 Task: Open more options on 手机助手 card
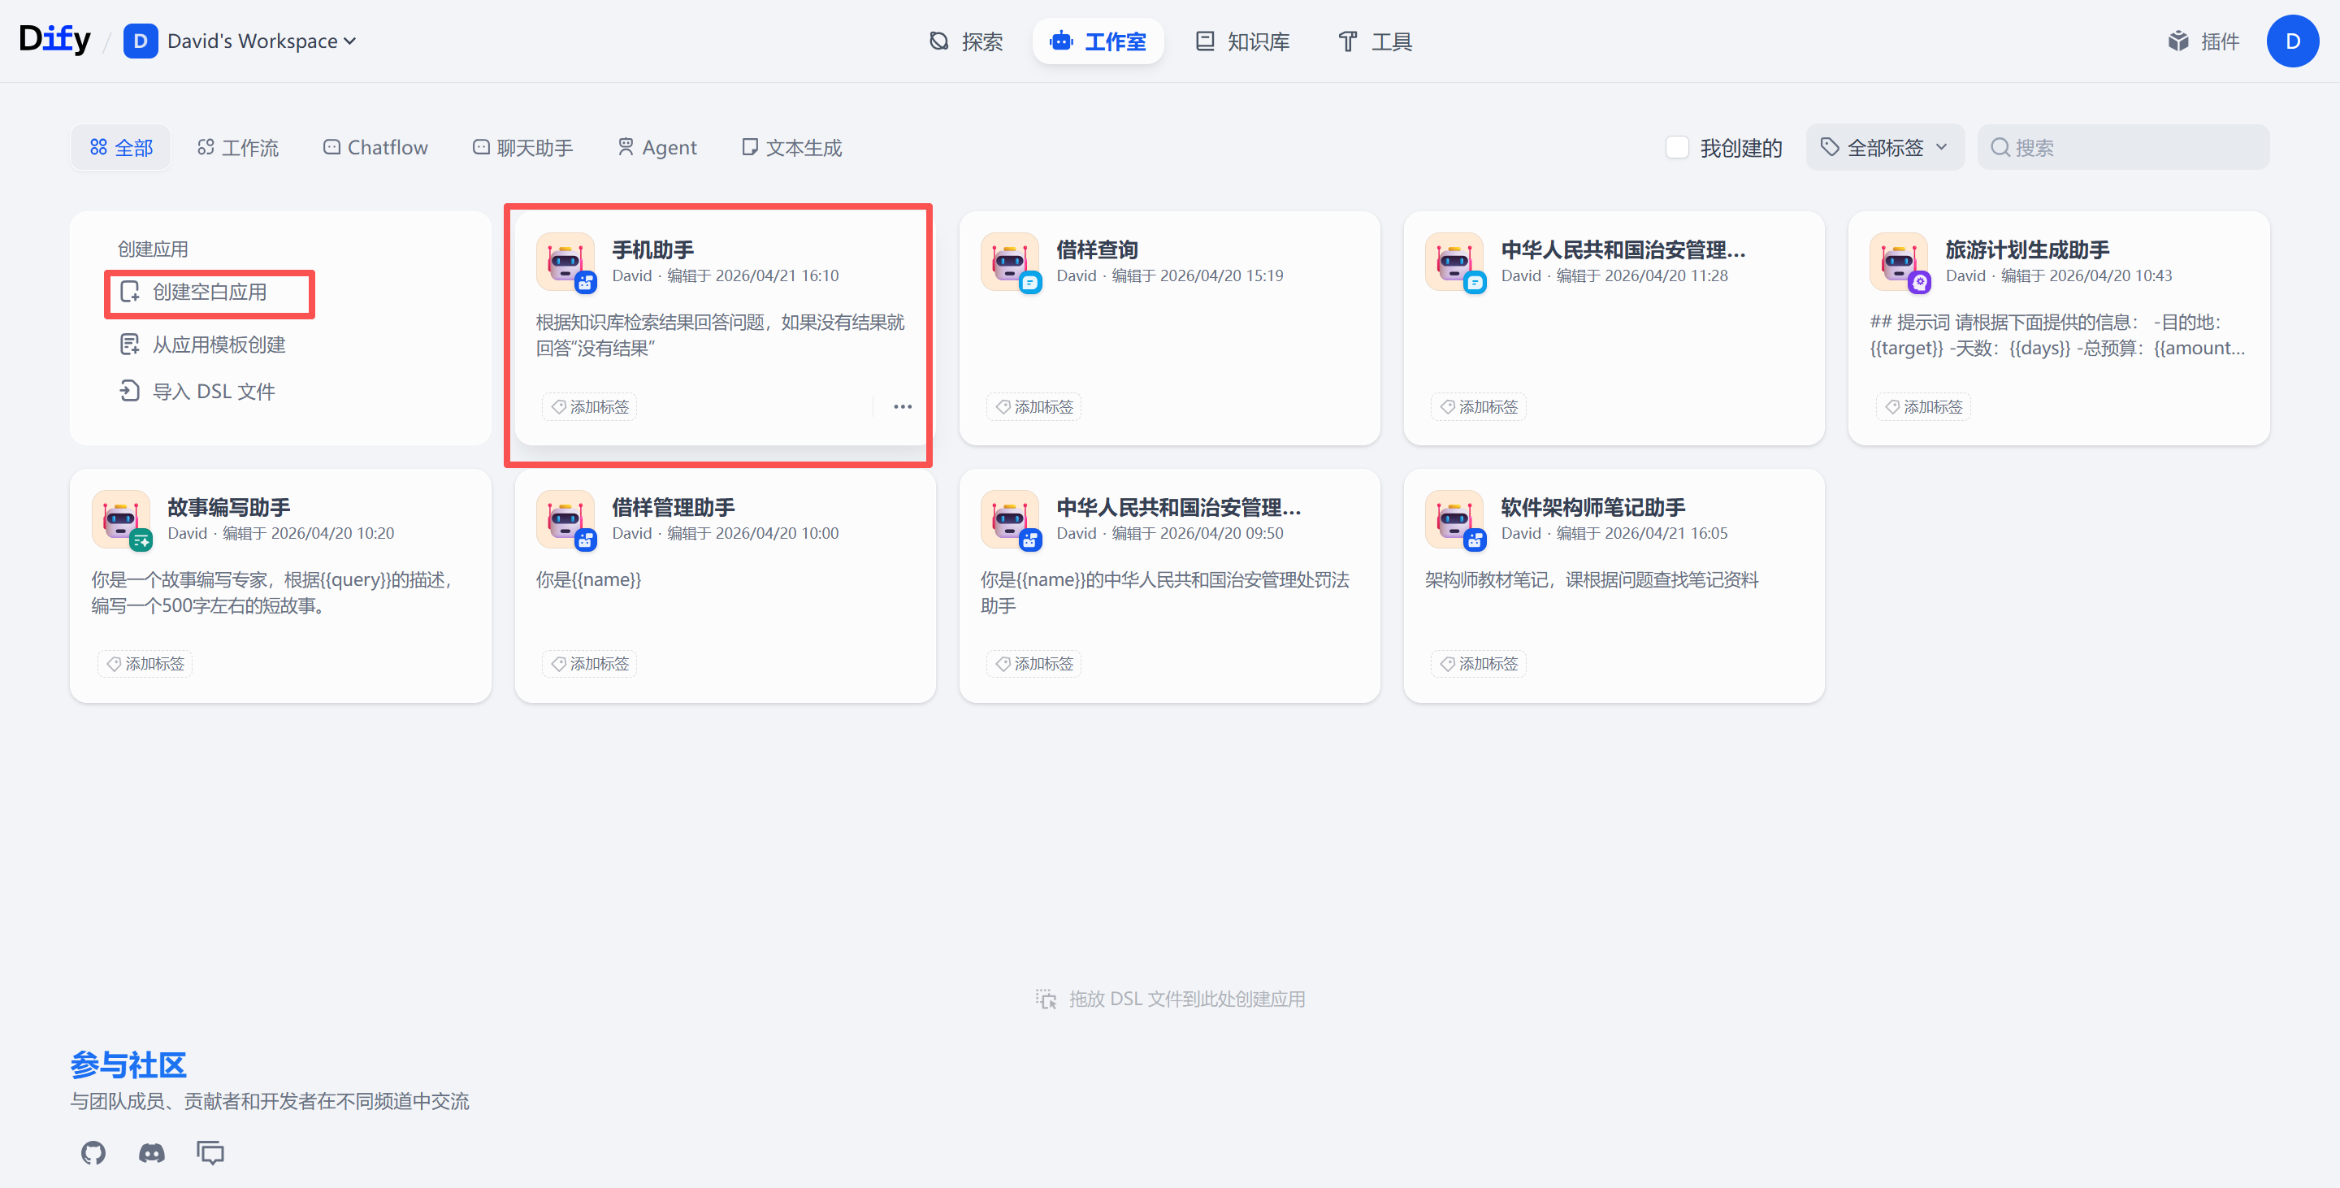tap(902, 406)
